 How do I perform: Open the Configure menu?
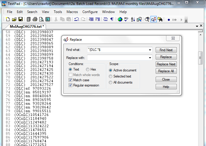[x=90, y=12]
